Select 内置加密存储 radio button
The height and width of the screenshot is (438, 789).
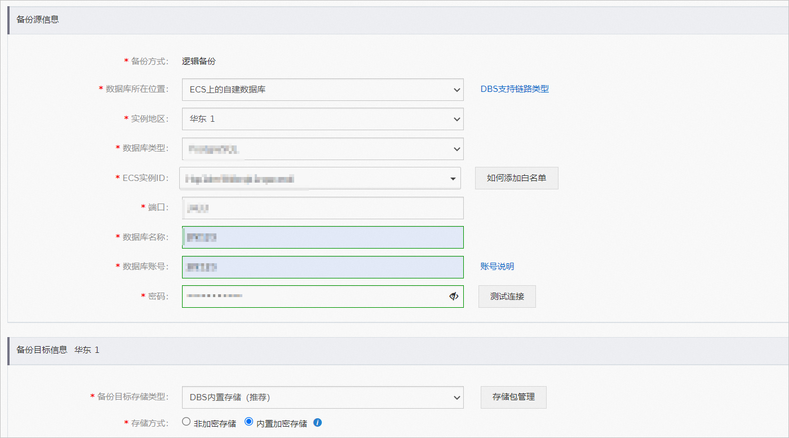coord(249,422)
